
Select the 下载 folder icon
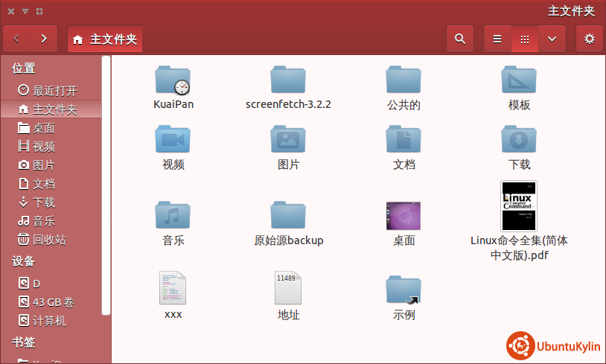519,139
